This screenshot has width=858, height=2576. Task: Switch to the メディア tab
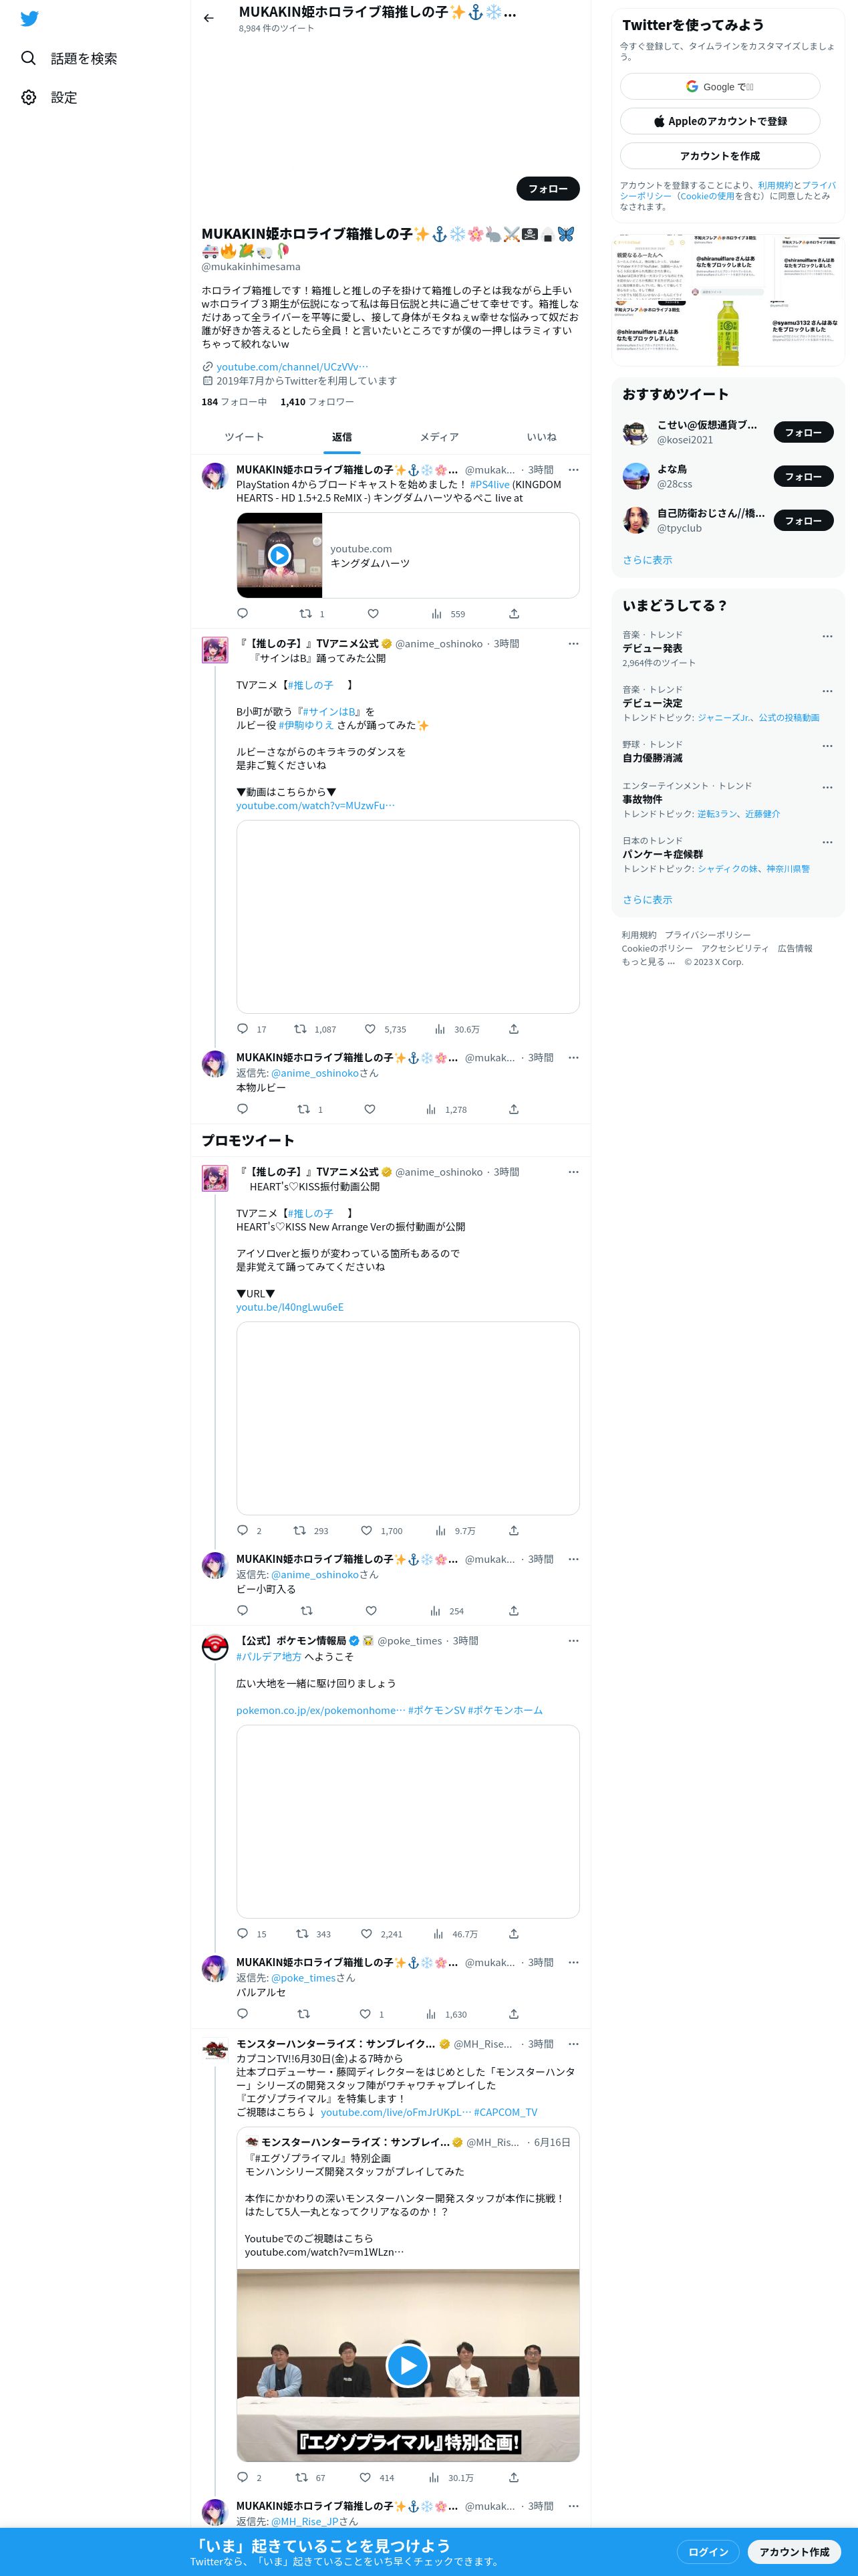tap(440, 437)
